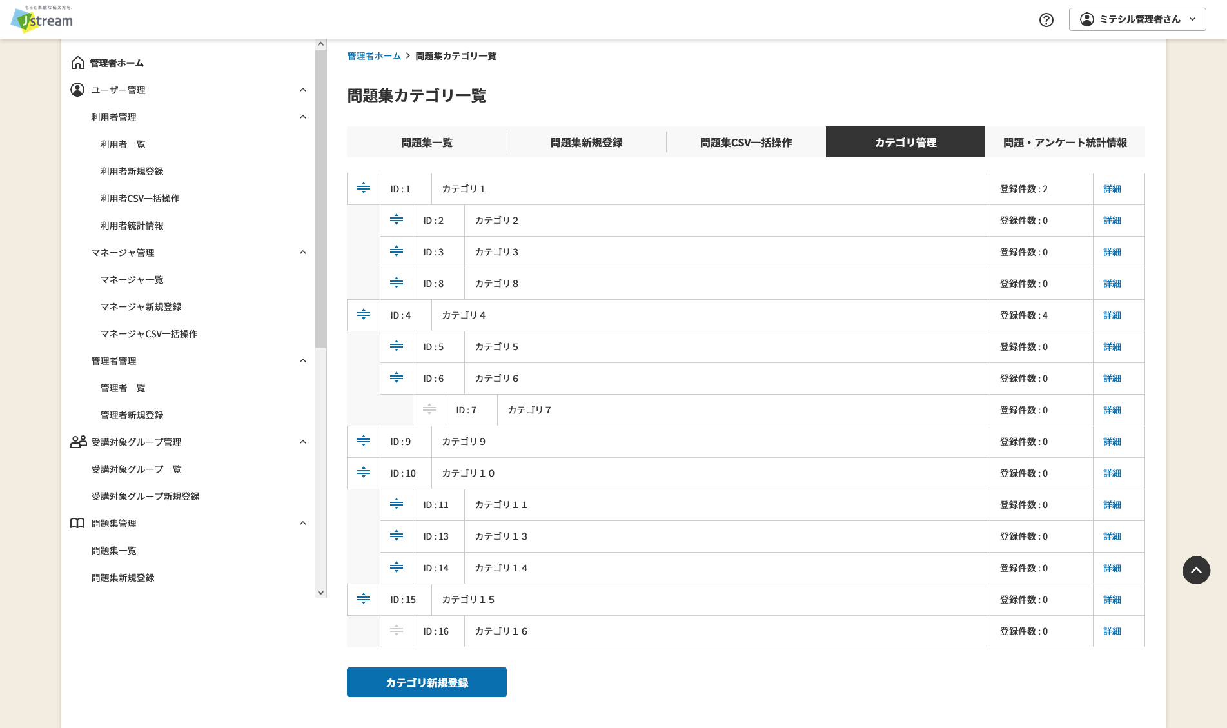Image resolution: width=1227 pixels, height=728 pixels.
Task: Click the カテゴリ新規登録 button
Action: point(427,682)
